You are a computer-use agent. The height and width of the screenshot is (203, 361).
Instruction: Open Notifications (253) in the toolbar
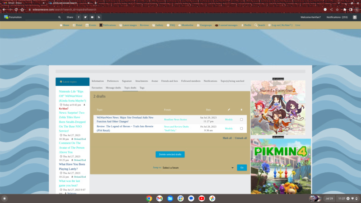click(x=337, y=17)
